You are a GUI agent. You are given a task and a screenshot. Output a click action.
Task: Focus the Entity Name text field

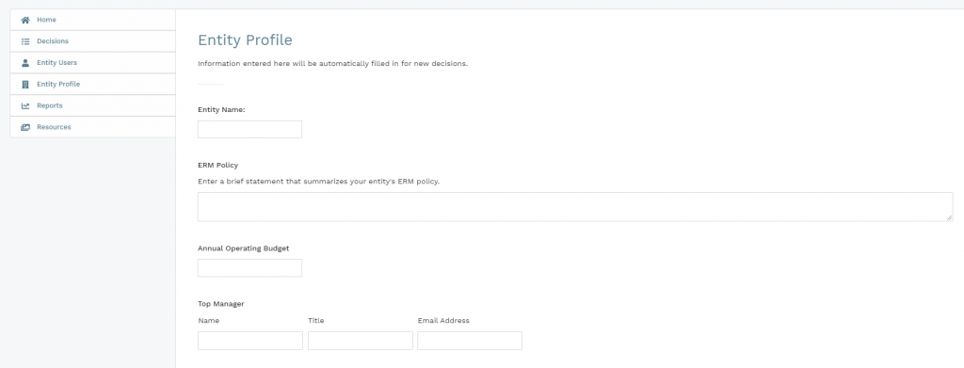pyautogui.click(x=249, y=129)
